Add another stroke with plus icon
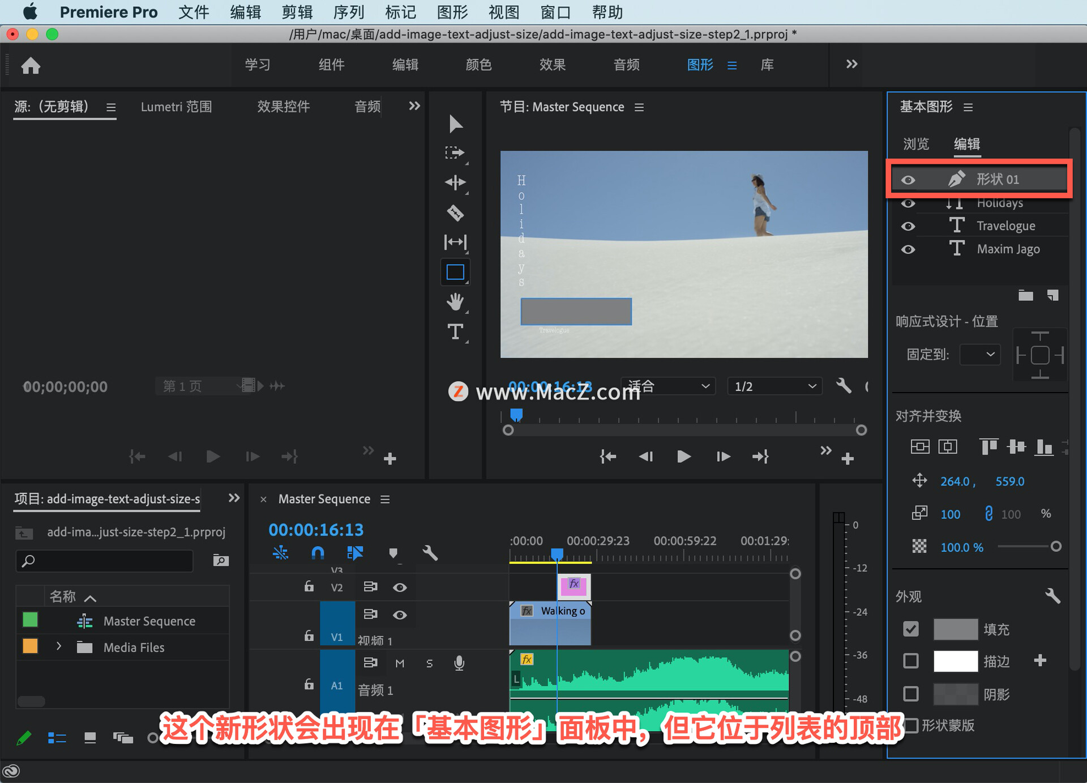 coord(1040,660)
